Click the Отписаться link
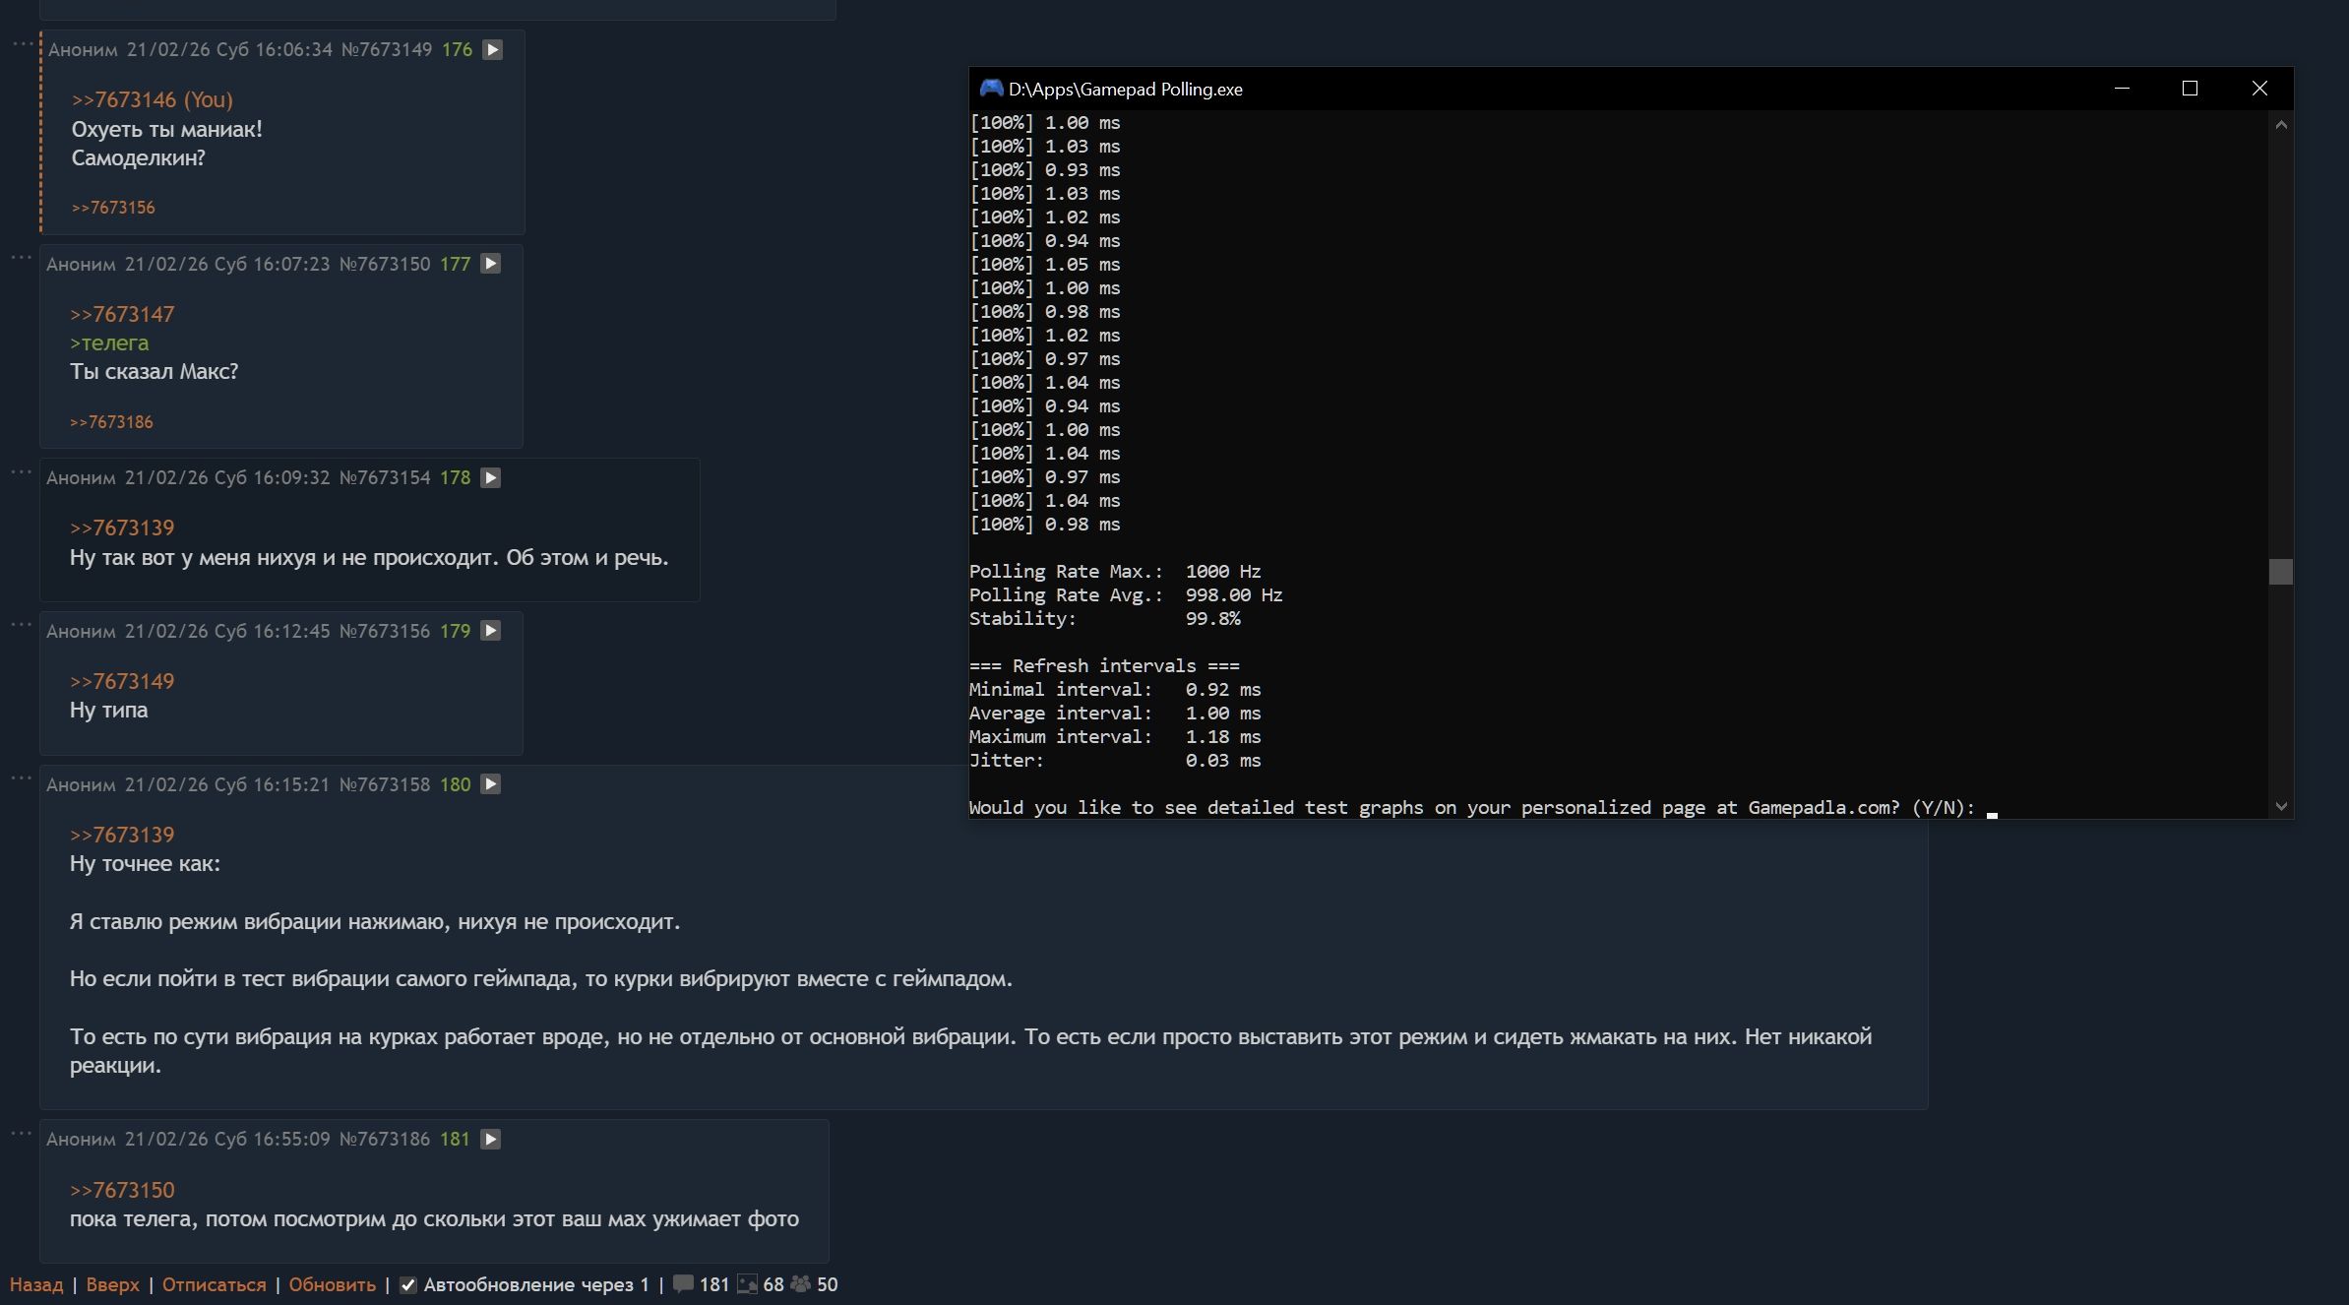The image size is (2349, 1305). (x=214, y=1284)
